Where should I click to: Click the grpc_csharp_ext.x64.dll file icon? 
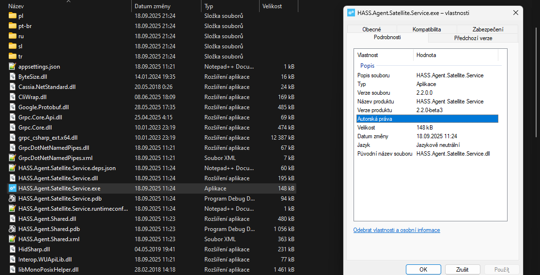[13, 137]
